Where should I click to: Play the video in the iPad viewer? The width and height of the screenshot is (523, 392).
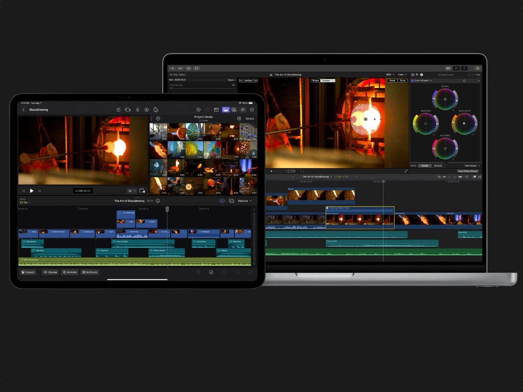32,191
